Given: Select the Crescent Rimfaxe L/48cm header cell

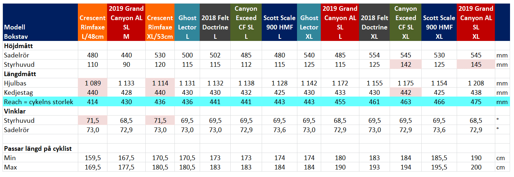Looking at the screenshot, I should [x=93, y=22].
